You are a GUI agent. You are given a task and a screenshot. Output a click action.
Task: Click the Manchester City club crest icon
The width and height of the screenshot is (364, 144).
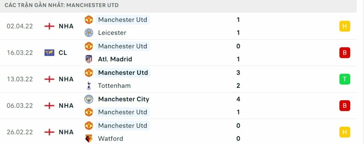click(89, 99)
